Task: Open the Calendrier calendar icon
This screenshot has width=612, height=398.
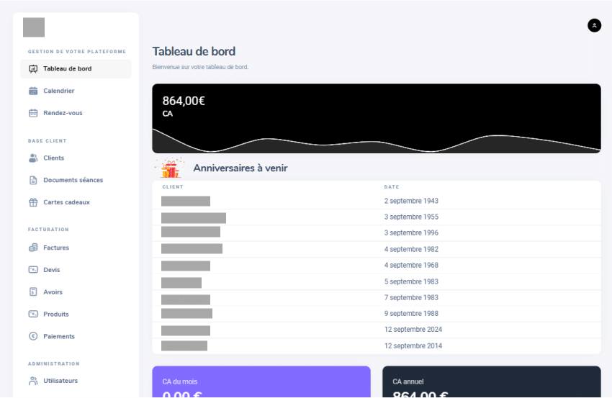Action: [33, 91]
